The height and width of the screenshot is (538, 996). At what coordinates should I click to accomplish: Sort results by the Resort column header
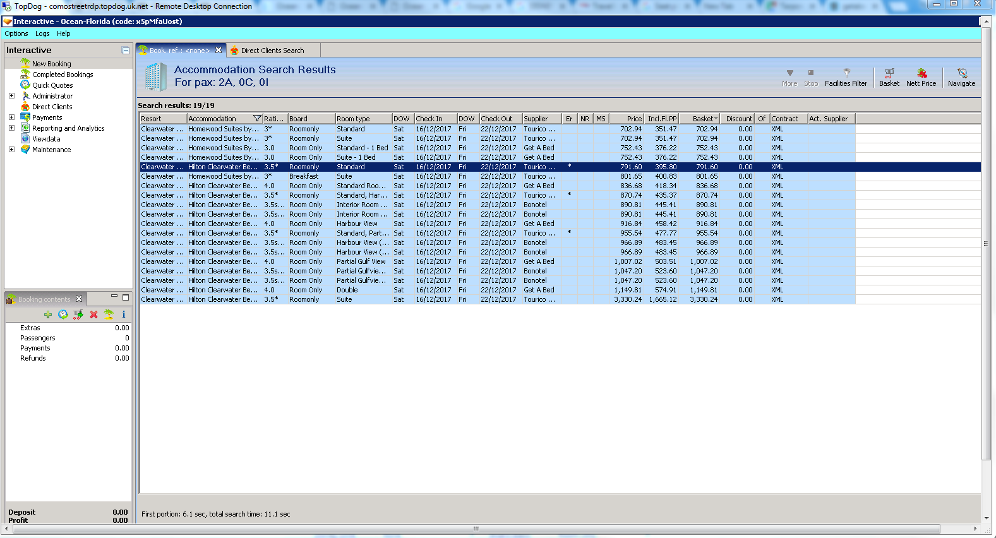(x=163, y=119)
